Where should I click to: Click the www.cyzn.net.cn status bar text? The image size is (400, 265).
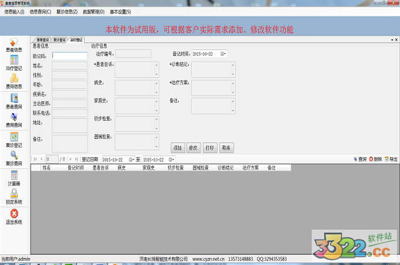point(208,259)
